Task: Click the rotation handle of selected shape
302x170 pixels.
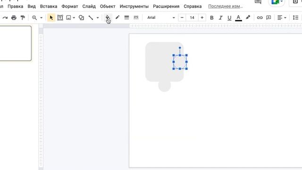Action: [x=180, y=48]
